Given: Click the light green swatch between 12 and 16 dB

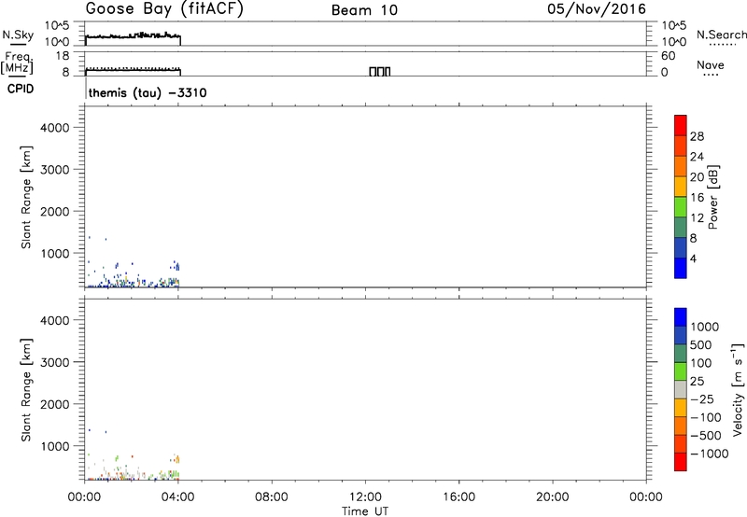Looking at the screenshot, I should [681, 206].
